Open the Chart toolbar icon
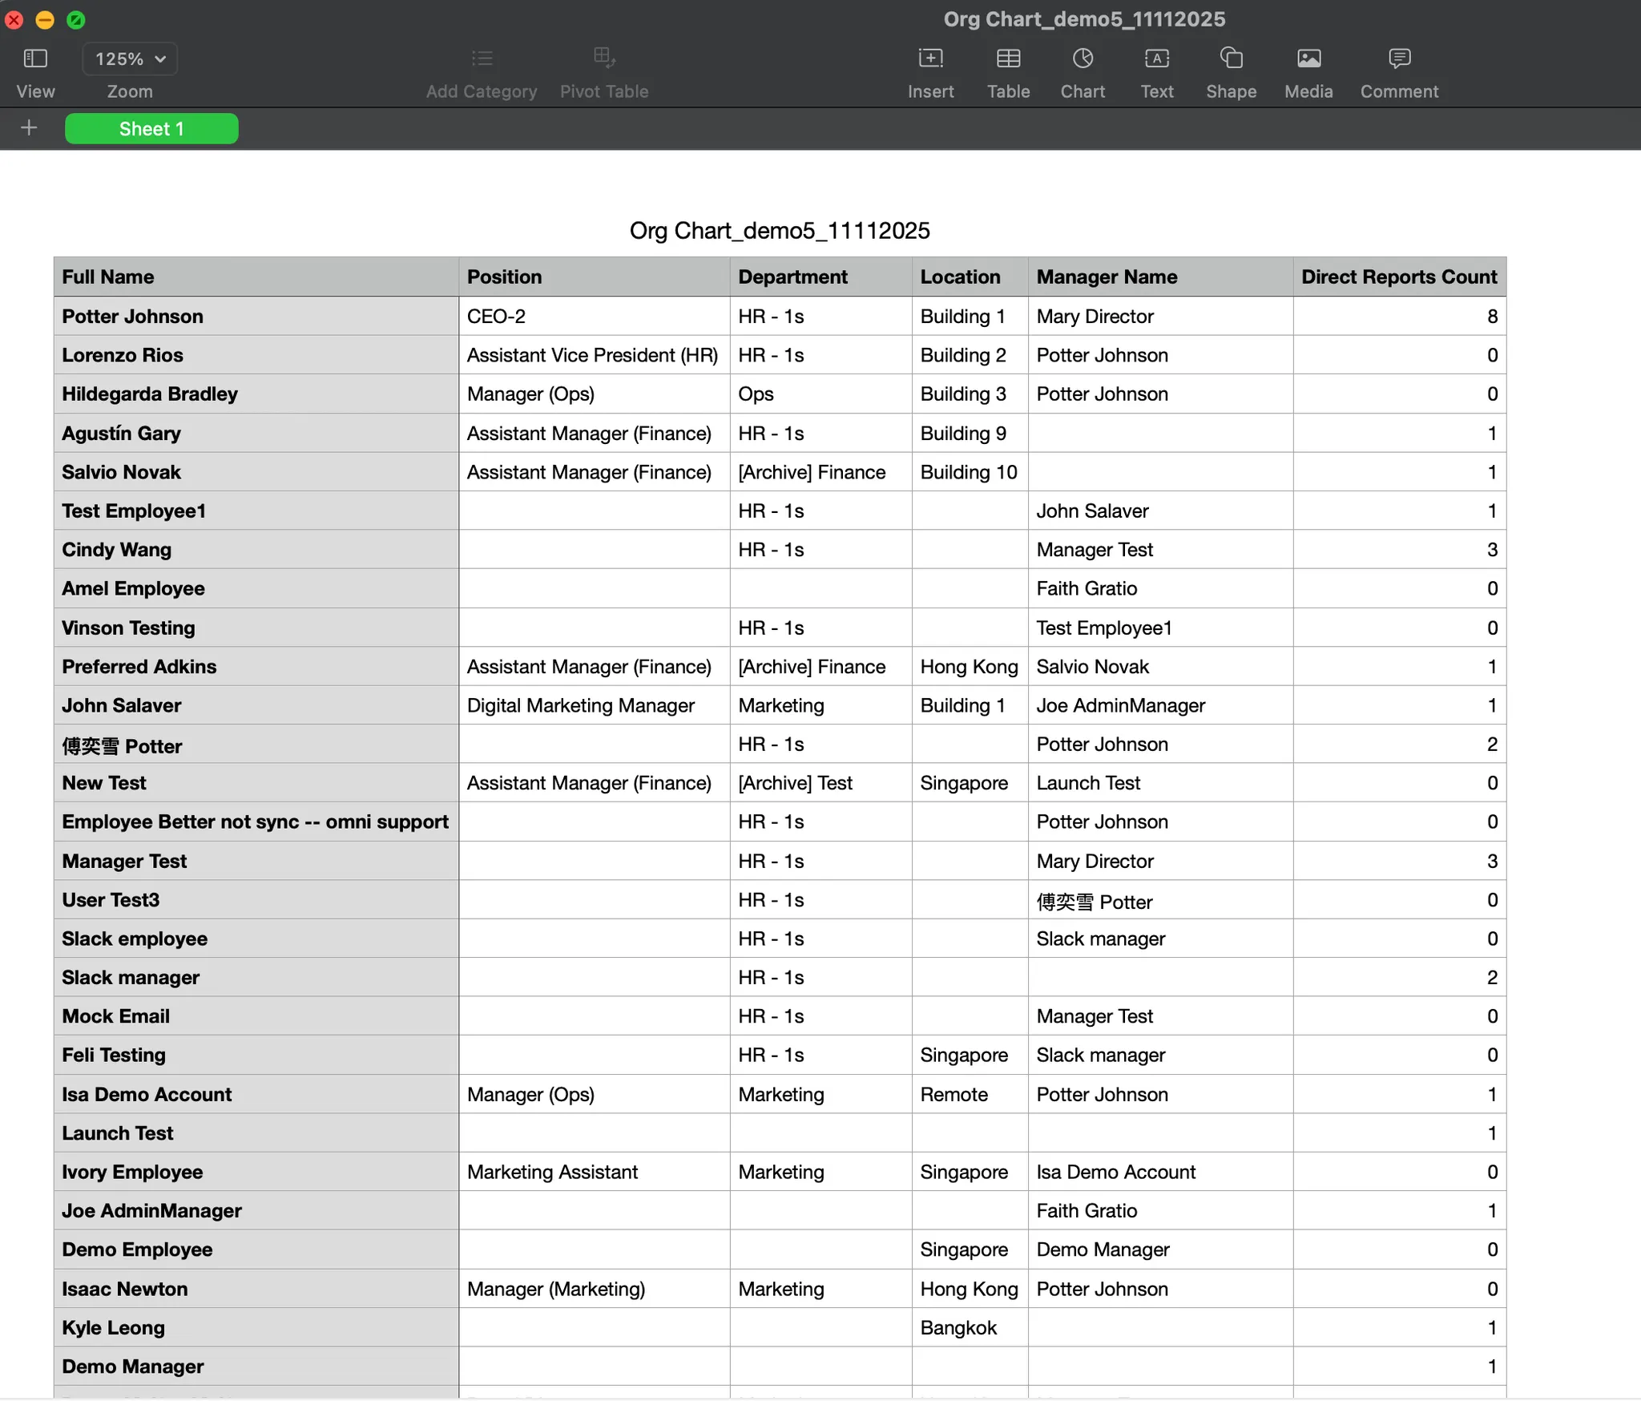Image resolution: width=1641 pixels, height=1401 pixels. [x=1083, y=59]
